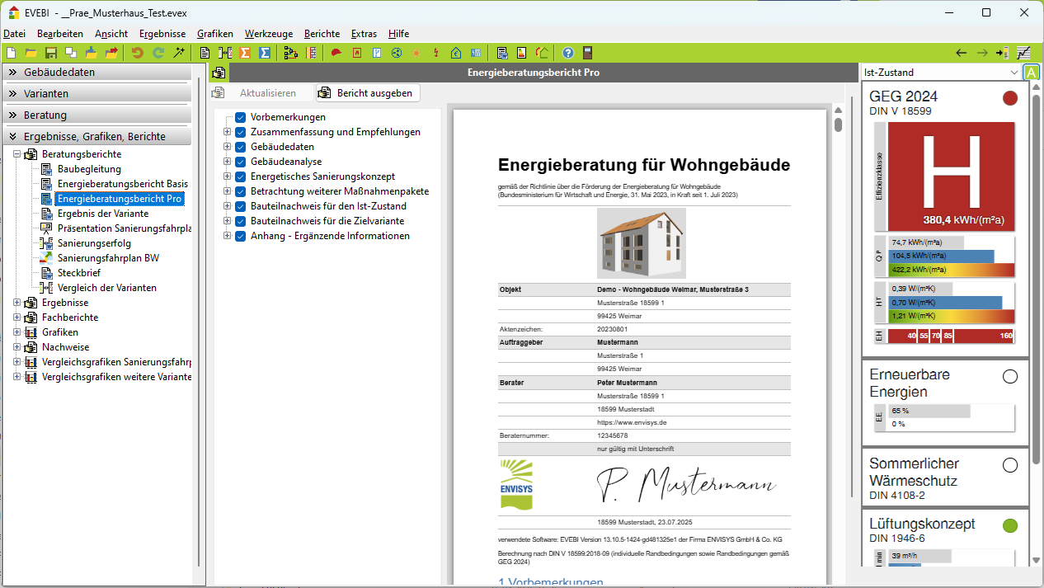Screen dimensions: 1044x588
Task: Open the Bearbeiten menu
Action: click(60, 34)
